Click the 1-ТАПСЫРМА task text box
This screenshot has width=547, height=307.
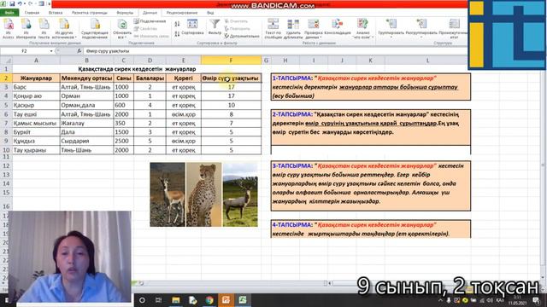click(x=370, y=87)
